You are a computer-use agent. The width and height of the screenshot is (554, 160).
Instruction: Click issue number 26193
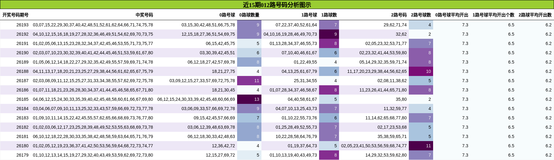[x=22, y=25]
